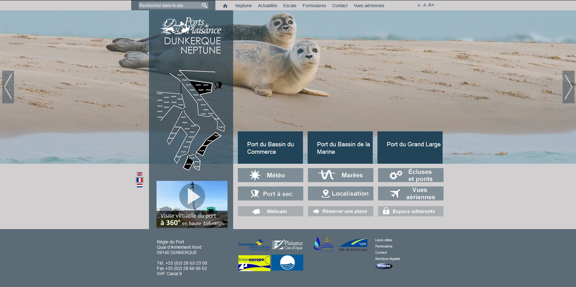Show the next slideshow image
The height and width of the screenshot is (287, 576).
(x=568, y=87)
